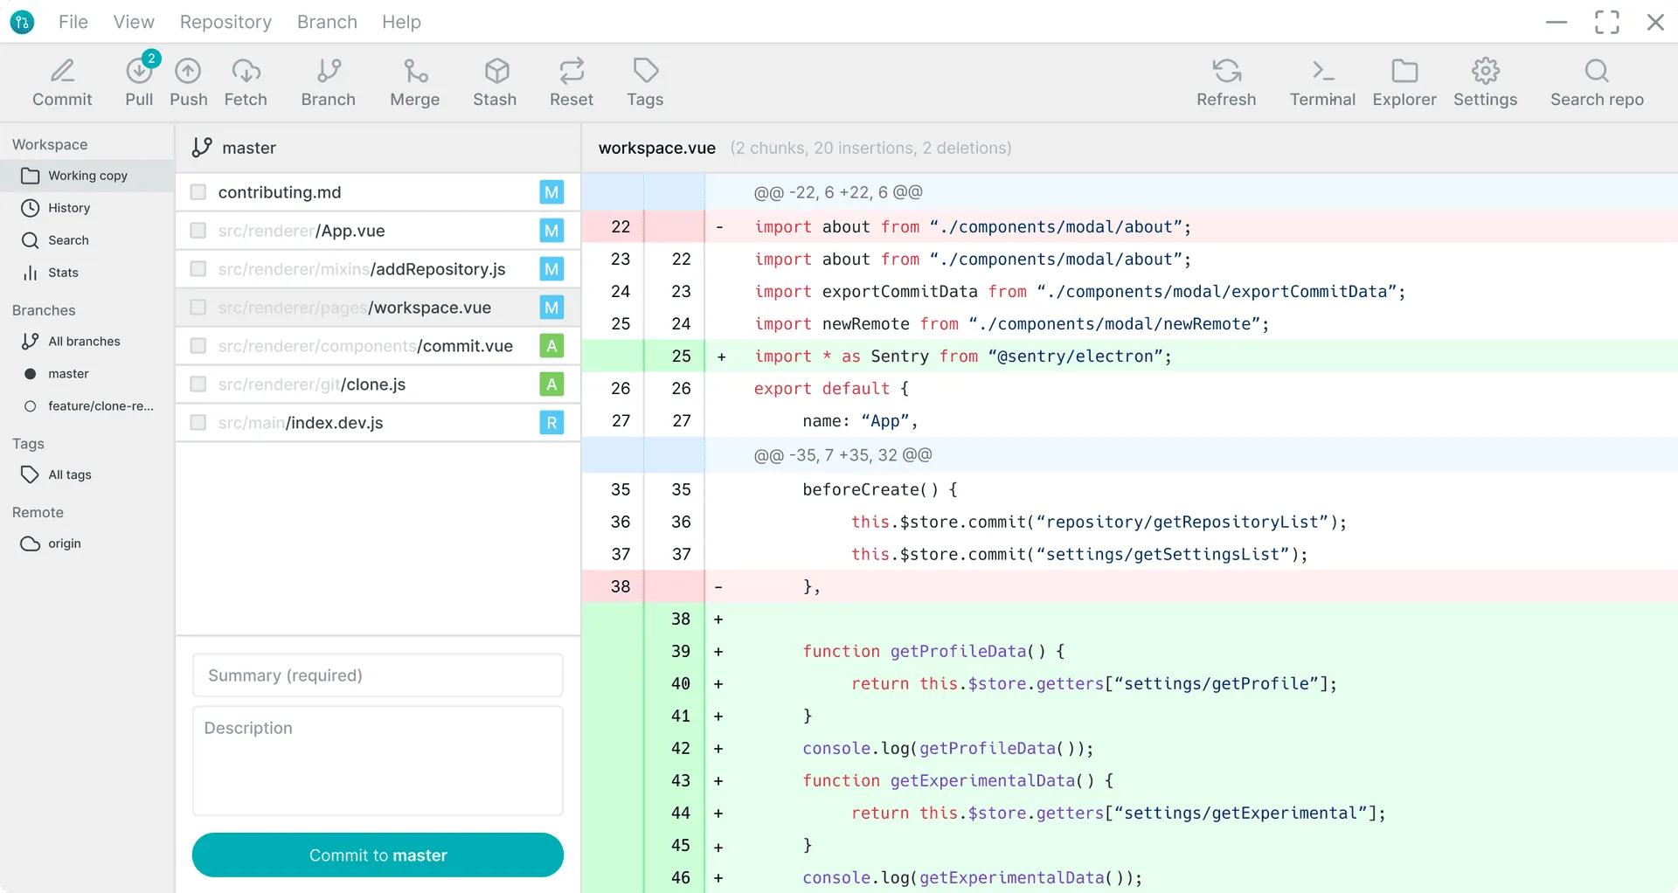1678x893 pixels.
Task: Open the Branch menu
Action: click(327, 21)
